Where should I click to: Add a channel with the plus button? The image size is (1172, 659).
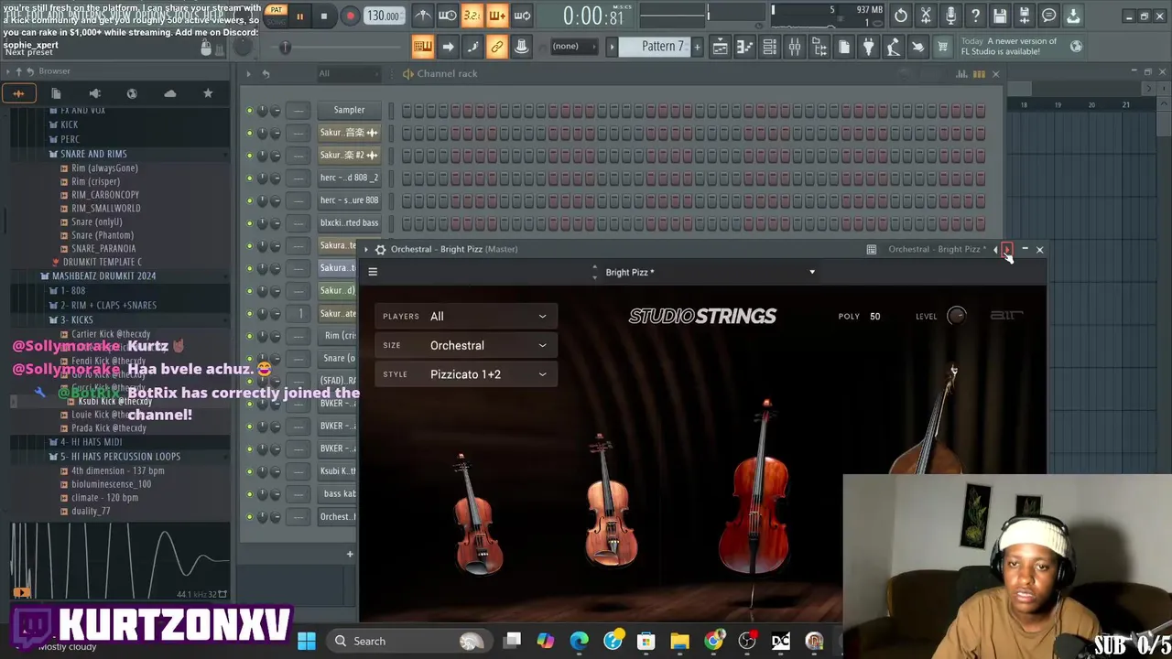coord(349,554)
